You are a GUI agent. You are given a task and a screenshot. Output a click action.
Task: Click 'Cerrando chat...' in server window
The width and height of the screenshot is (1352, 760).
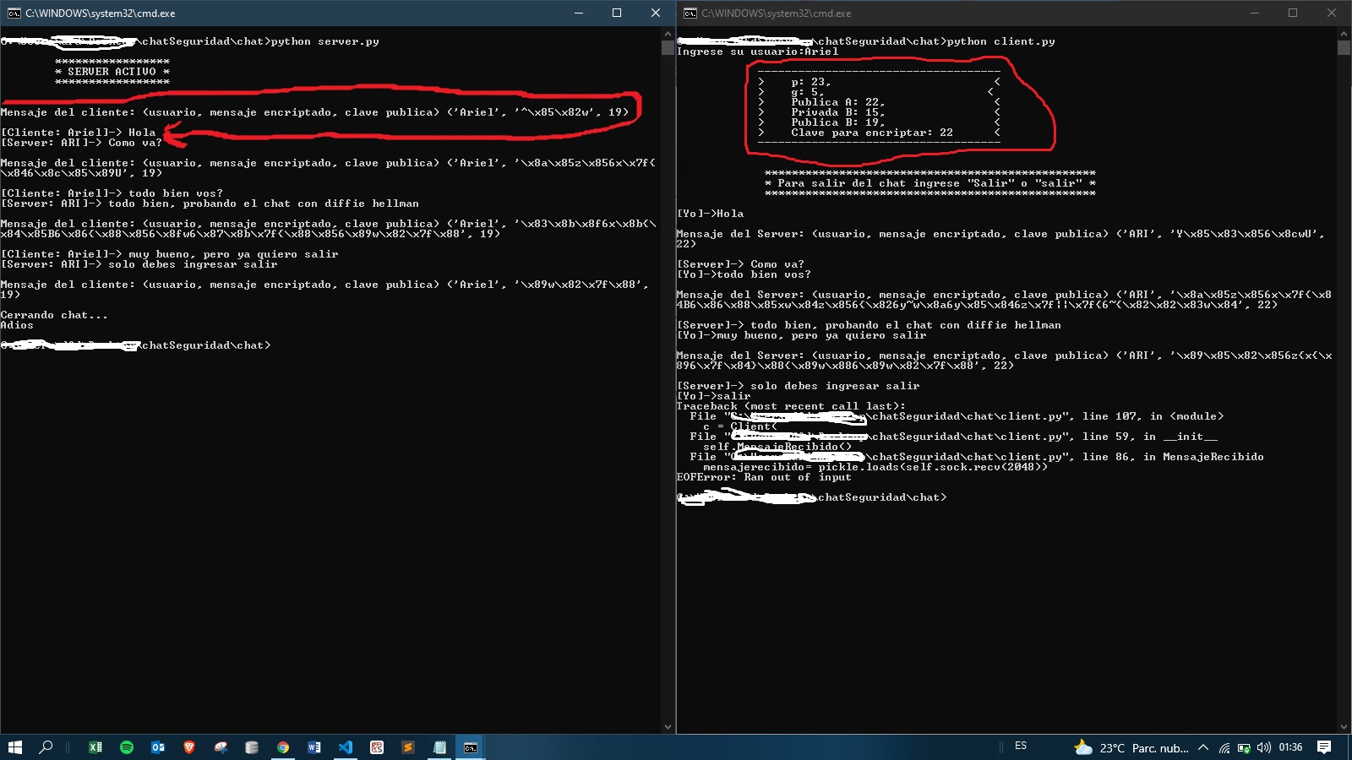point(54,315)
